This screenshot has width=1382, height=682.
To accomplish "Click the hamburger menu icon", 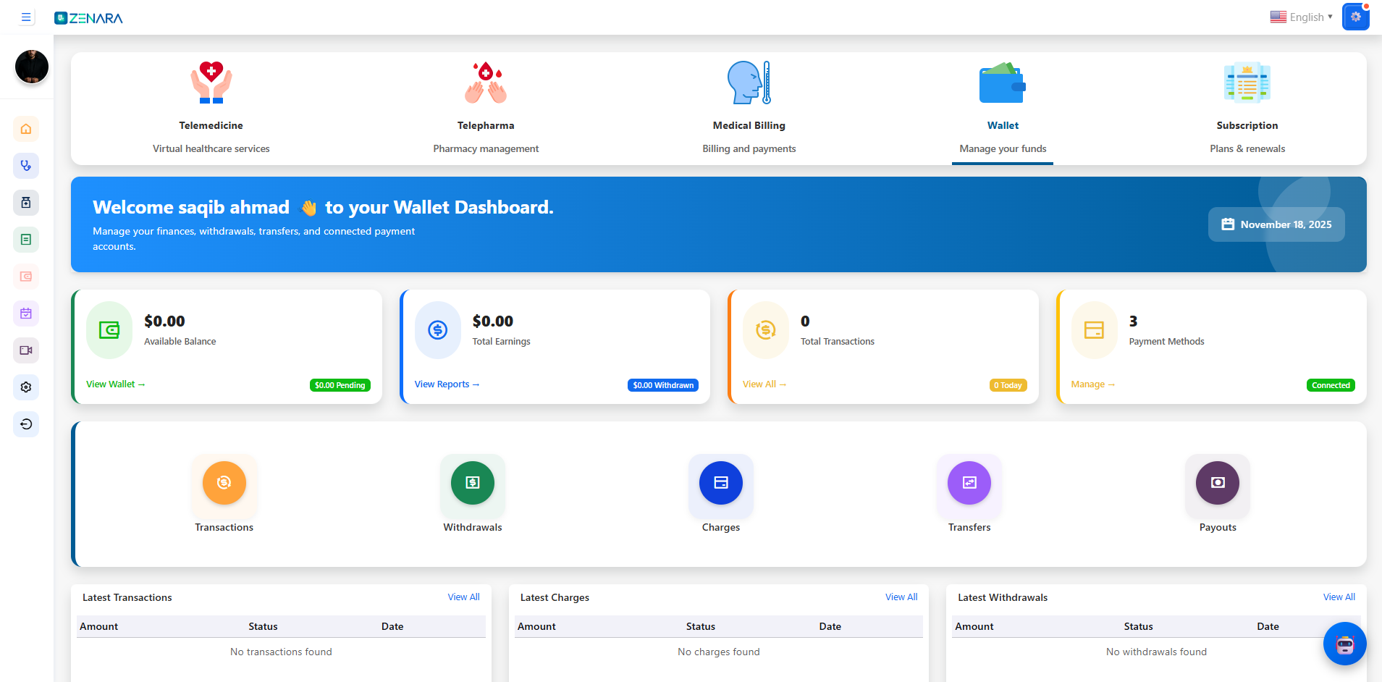I will point(26,17).
